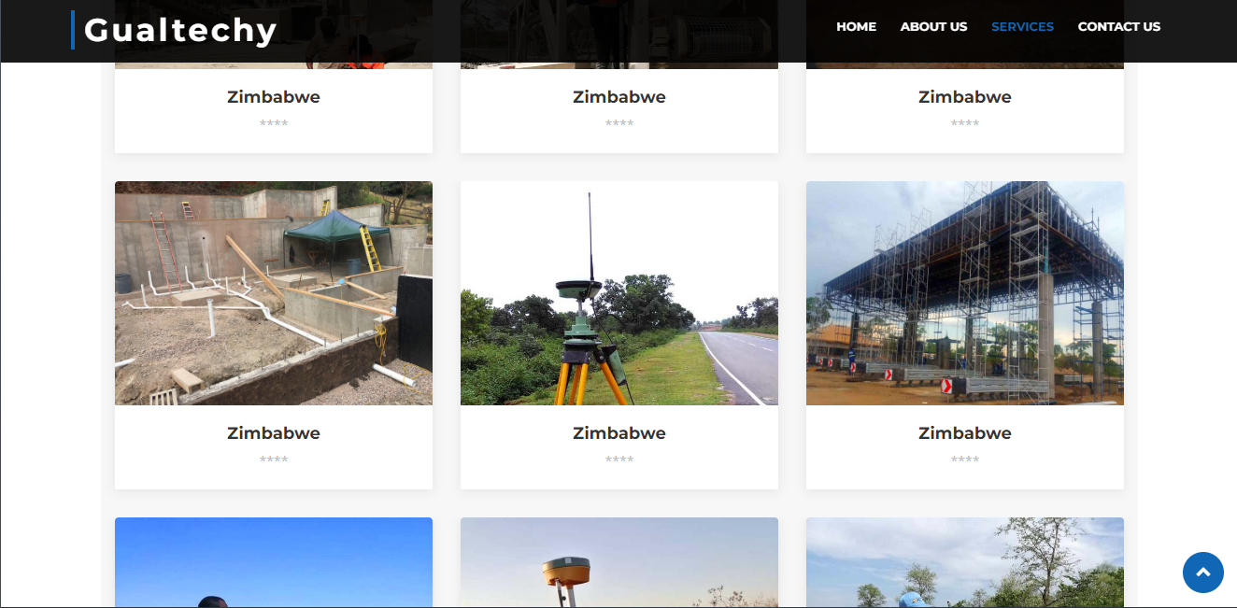Open the ABOUT US page link
The width and height of the screenshot is (1237, 608).
[933, 26]
